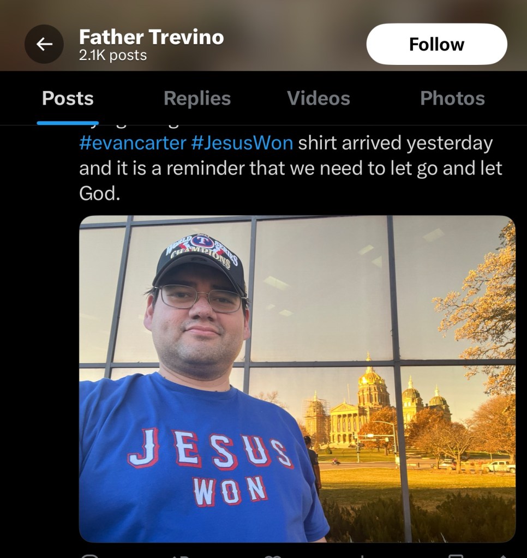This screenshot has height=558, width=527.
Task: Click the 2.1K posts count text
Action: pyautogui.click(x=113, y=55)
